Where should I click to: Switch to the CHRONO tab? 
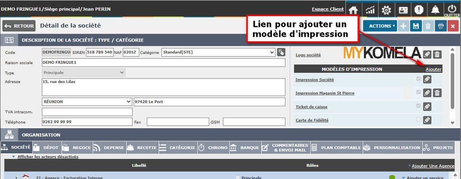tap(213, 148)
